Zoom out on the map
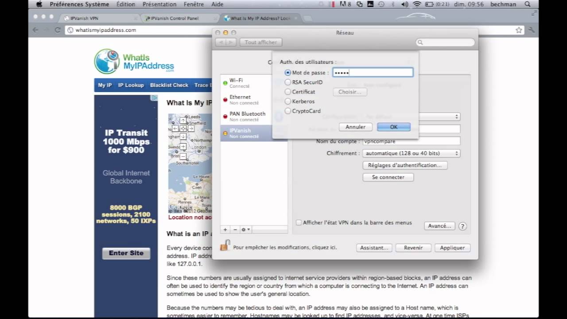The height and width of the screenshot is (319, 567). pyautogui.click(x=183, y=156)
